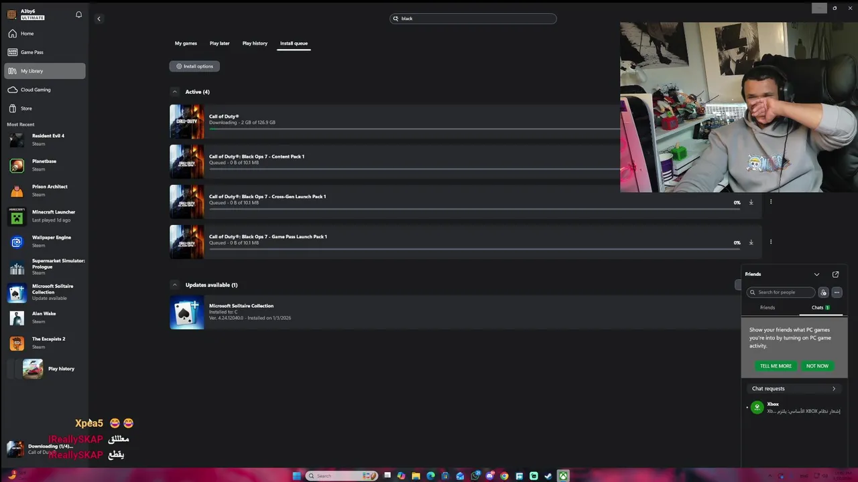Image resolution: width=858 pixels, height=482 pixels.
Task: Click Call of Duty download progress bar
Action: pos(414,129)
